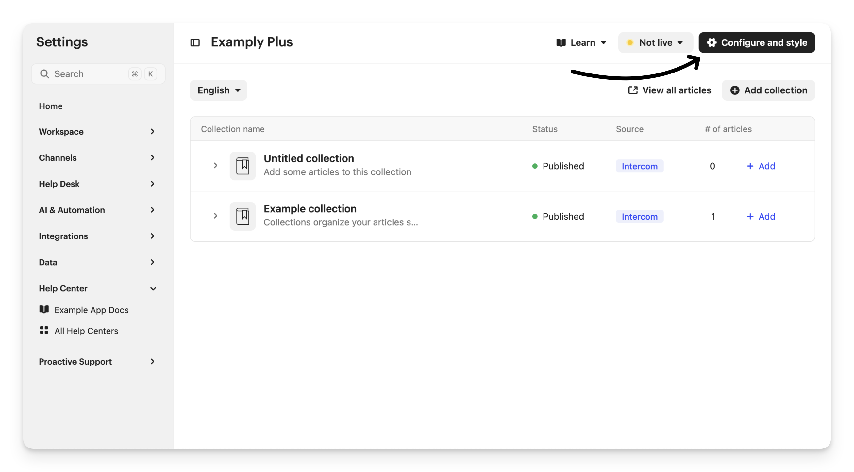
Task: Expand the Untitled collection row
Action: tap(215, 166)
